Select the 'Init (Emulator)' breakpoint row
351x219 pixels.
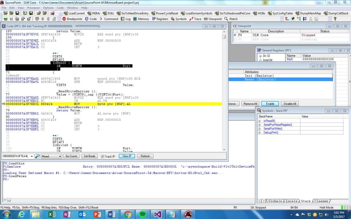pyautogui.click(x=280, y=76)
